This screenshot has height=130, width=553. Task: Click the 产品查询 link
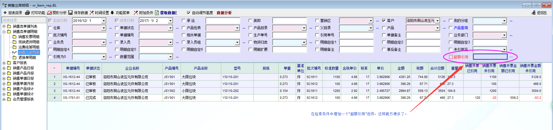pyautogui.click(x=461, y=28)
